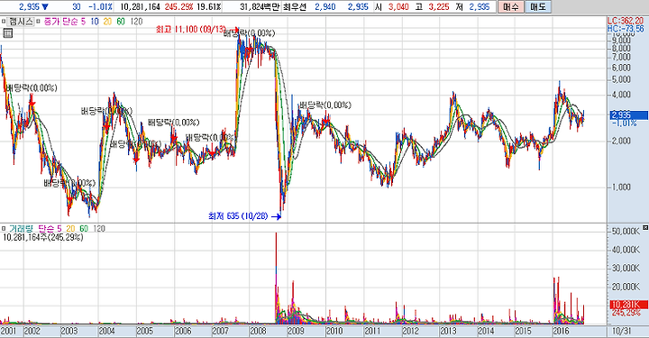Select the 60-day price moving average label
The width and height of the screenshot is (649, 338).
tap(121, 22)
